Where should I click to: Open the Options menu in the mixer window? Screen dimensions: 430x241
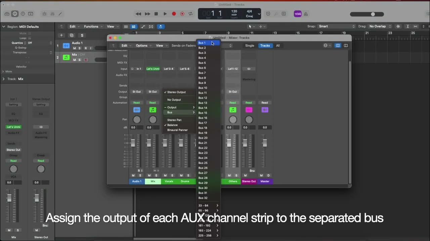point(142,46)
